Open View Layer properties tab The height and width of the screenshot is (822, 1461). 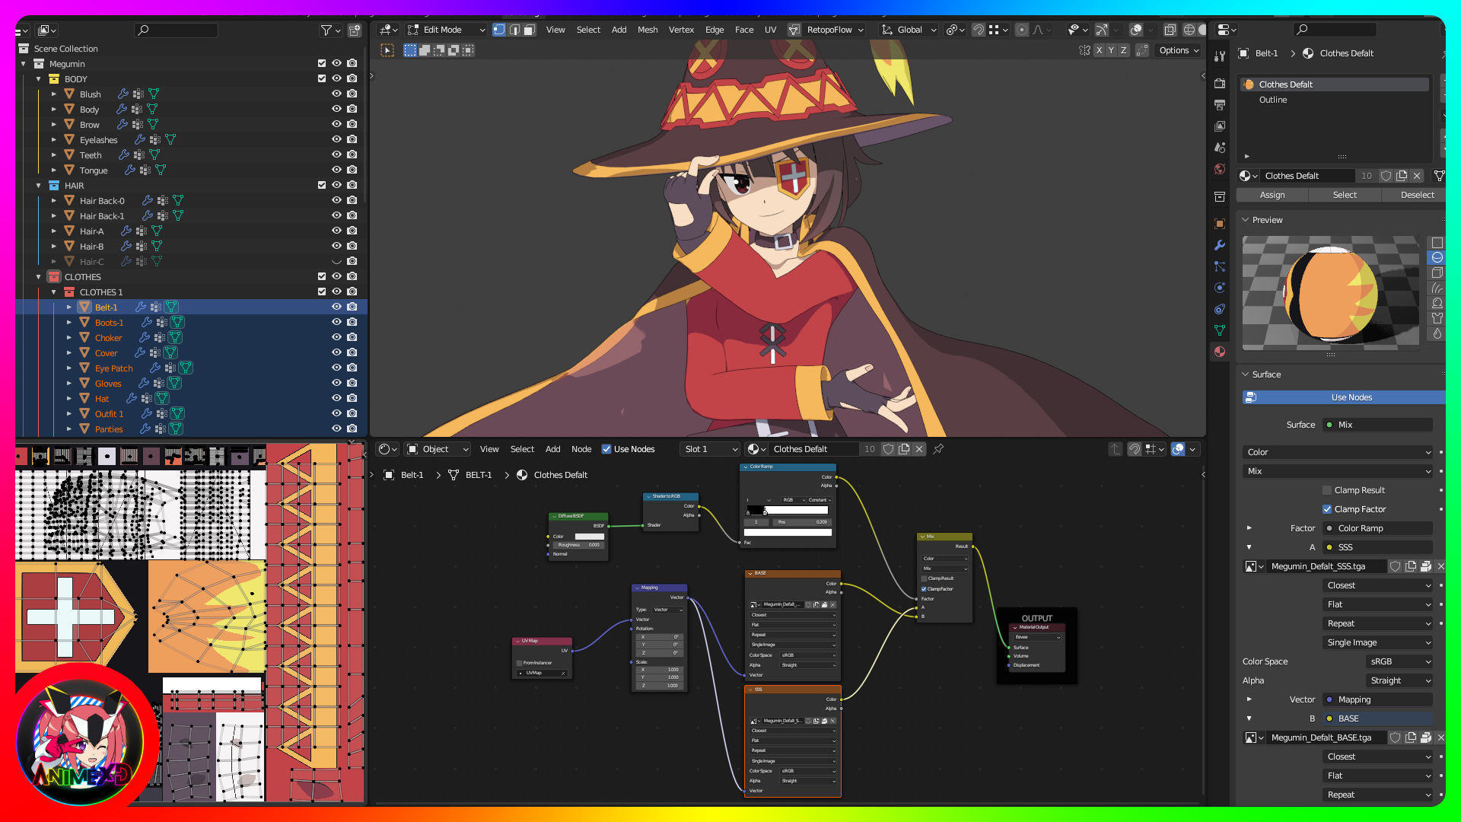click(x=1220, y=126)
